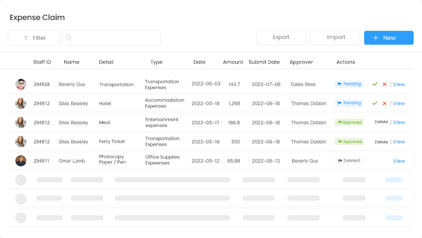The width and height of the screenshot is (422, 238).
Task: Sort by the Submit Date column header
Action: click(x=264, y=62)
